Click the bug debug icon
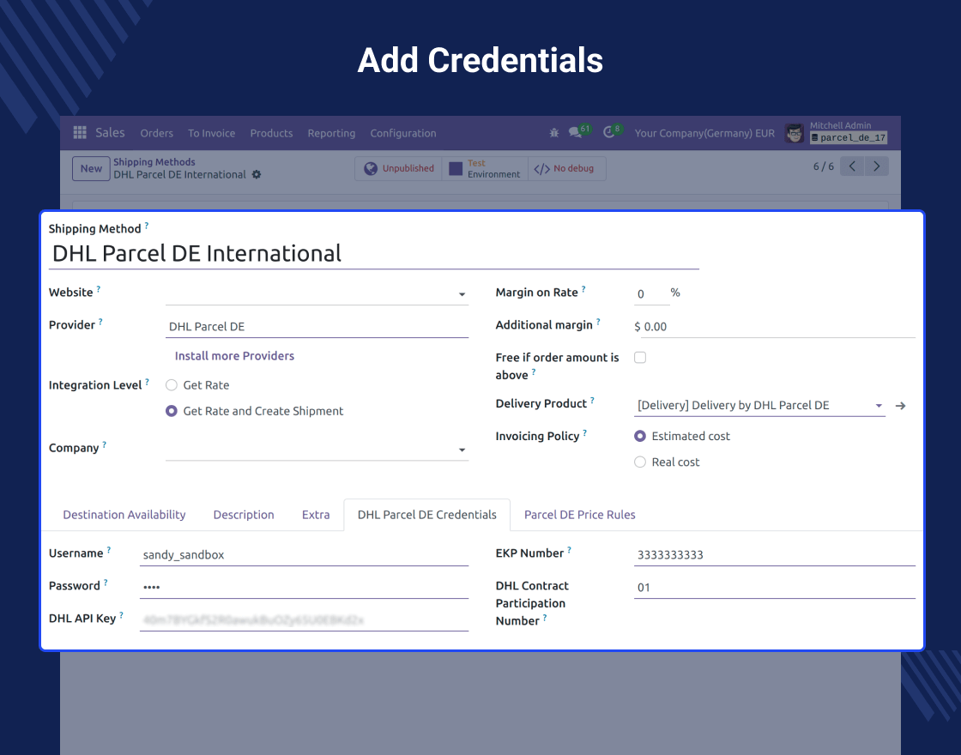 [x=554, y=132]
